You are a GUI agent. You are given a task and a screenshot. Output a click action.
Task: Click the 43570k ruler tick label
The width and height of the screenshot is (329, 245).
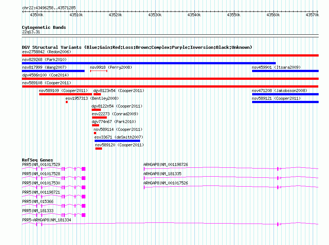coord(312,15)
